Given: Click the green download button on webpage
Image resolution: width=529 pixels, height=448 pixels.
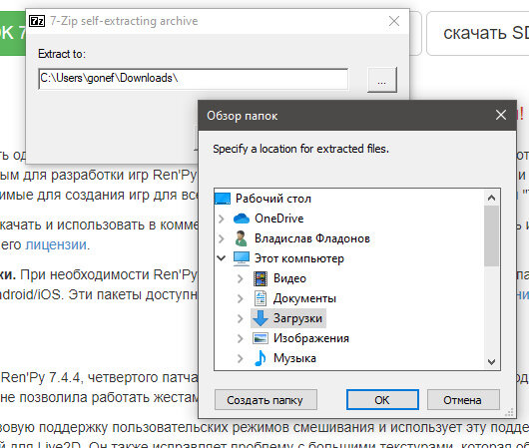Looking at the screenshot, I should tap(13, 33).
